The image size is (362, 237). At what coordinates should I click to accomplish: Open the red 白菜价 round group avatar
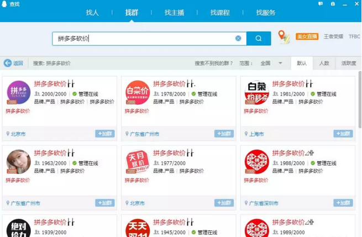138,92
